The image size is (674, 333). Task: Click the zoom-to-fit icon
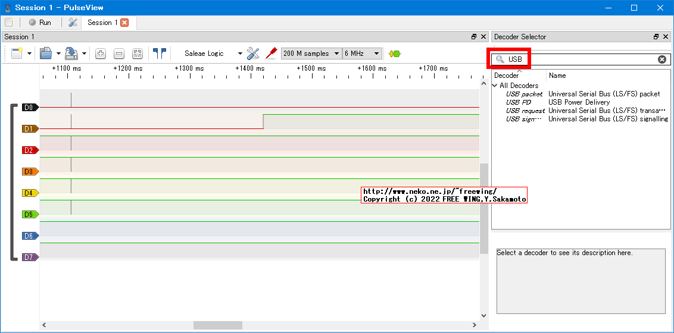[x=137, y=54]
